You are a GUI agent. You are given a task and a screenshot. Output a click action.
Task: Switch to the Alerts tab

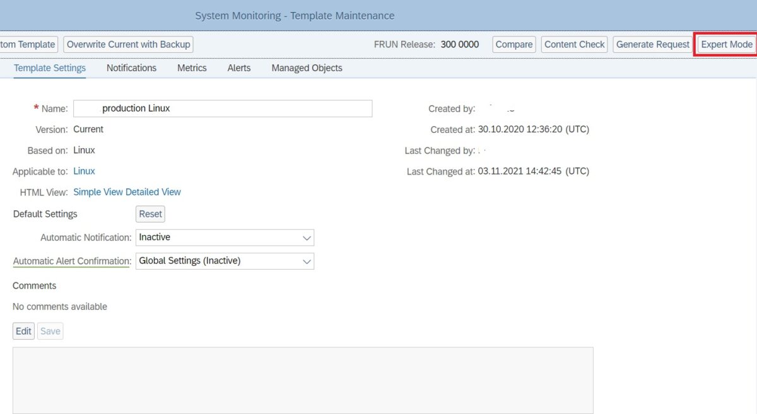tap(238, 67)
